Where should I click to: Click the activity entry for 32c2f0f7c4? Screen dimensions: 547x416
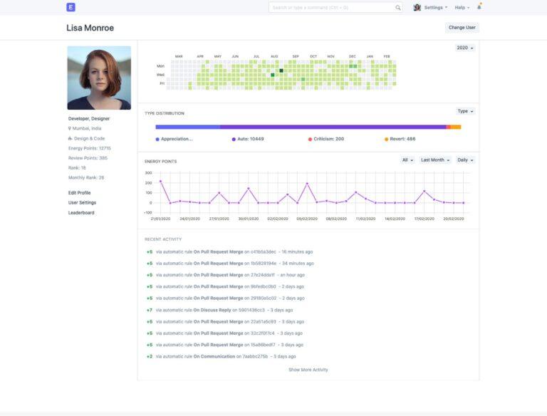pyautogui.click(x=224, y=333)
